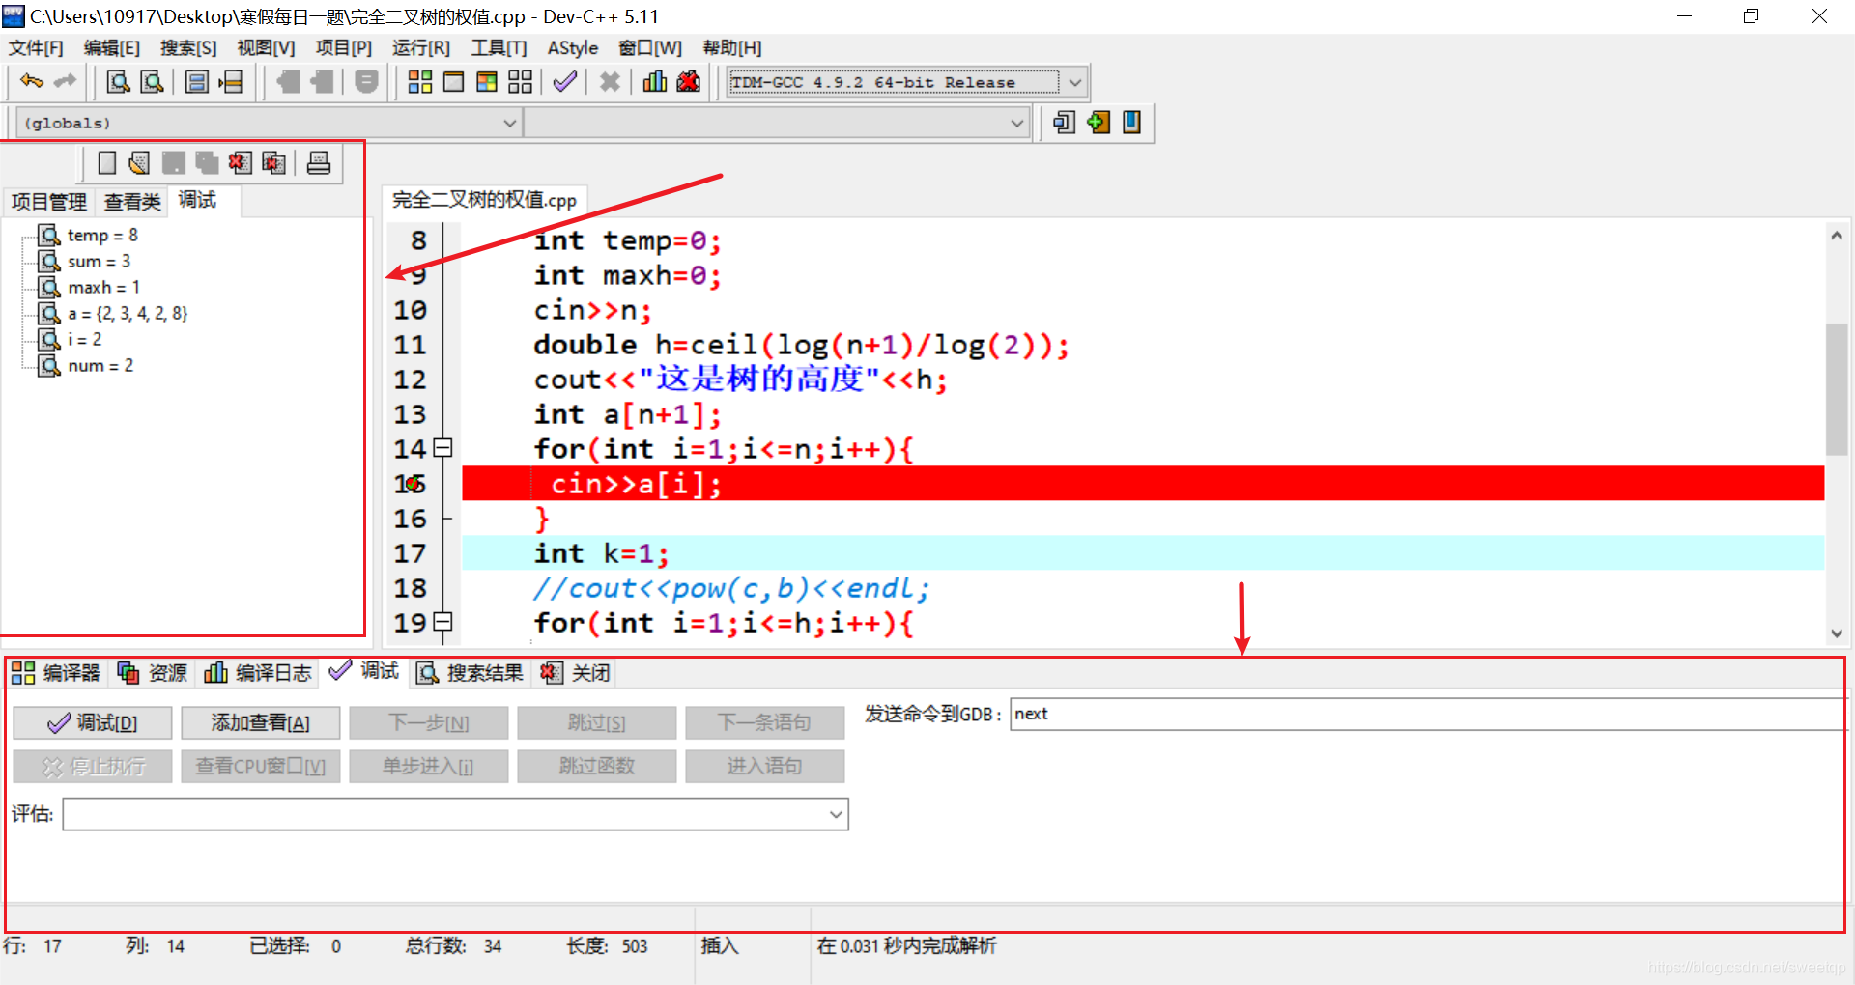The width and height of the screenshot is (1855, 985).
Task: Switch to the 编译器 bottom tab
Action: click(x=57, y=673)
